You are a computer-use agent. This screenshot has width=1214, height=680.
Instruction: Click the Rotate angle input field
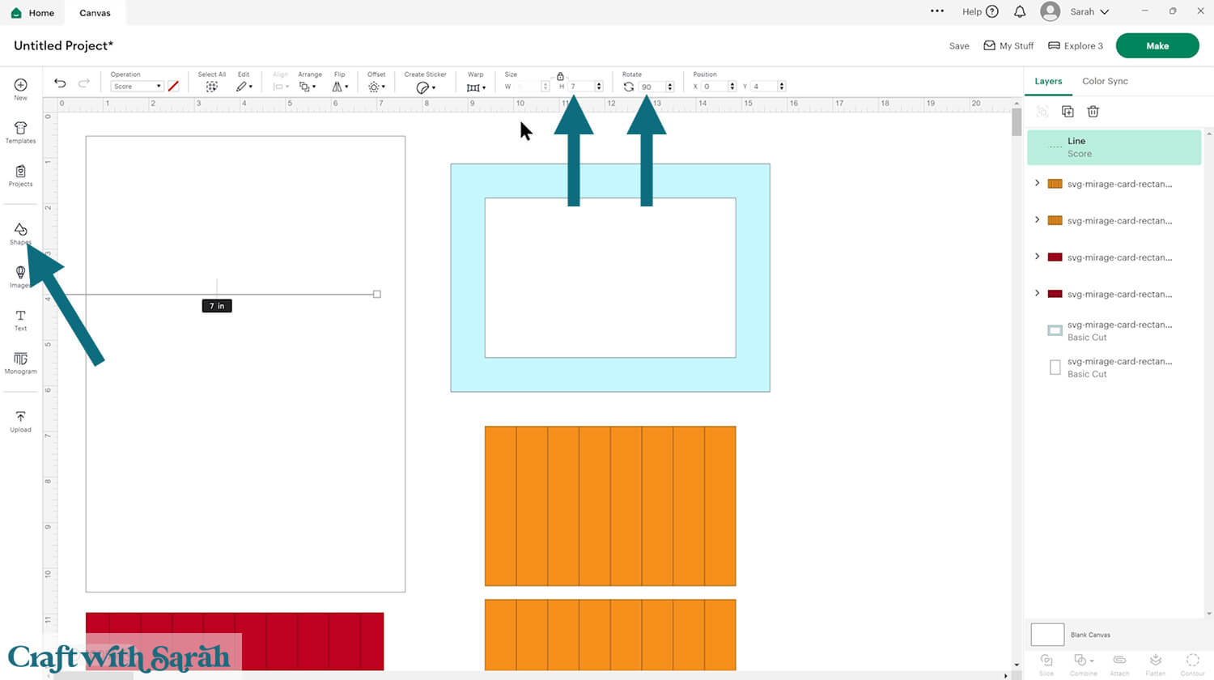click(x=652, y=87)
